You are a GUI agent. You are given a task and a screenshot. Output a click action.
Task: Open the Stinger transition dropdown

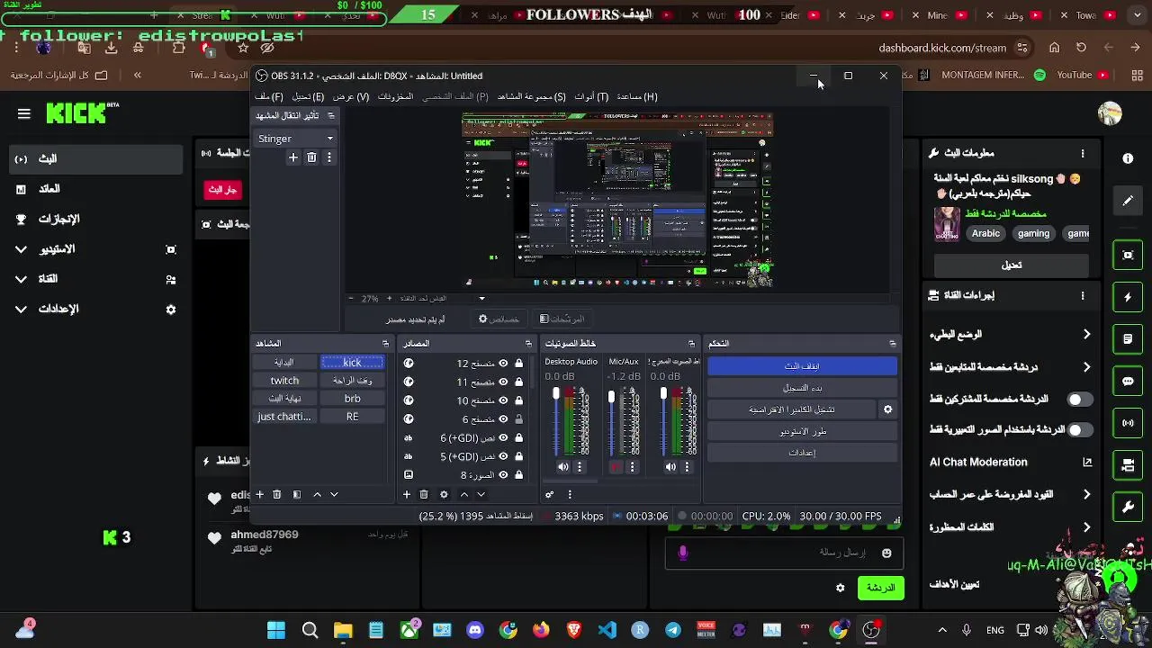point(295,139)
